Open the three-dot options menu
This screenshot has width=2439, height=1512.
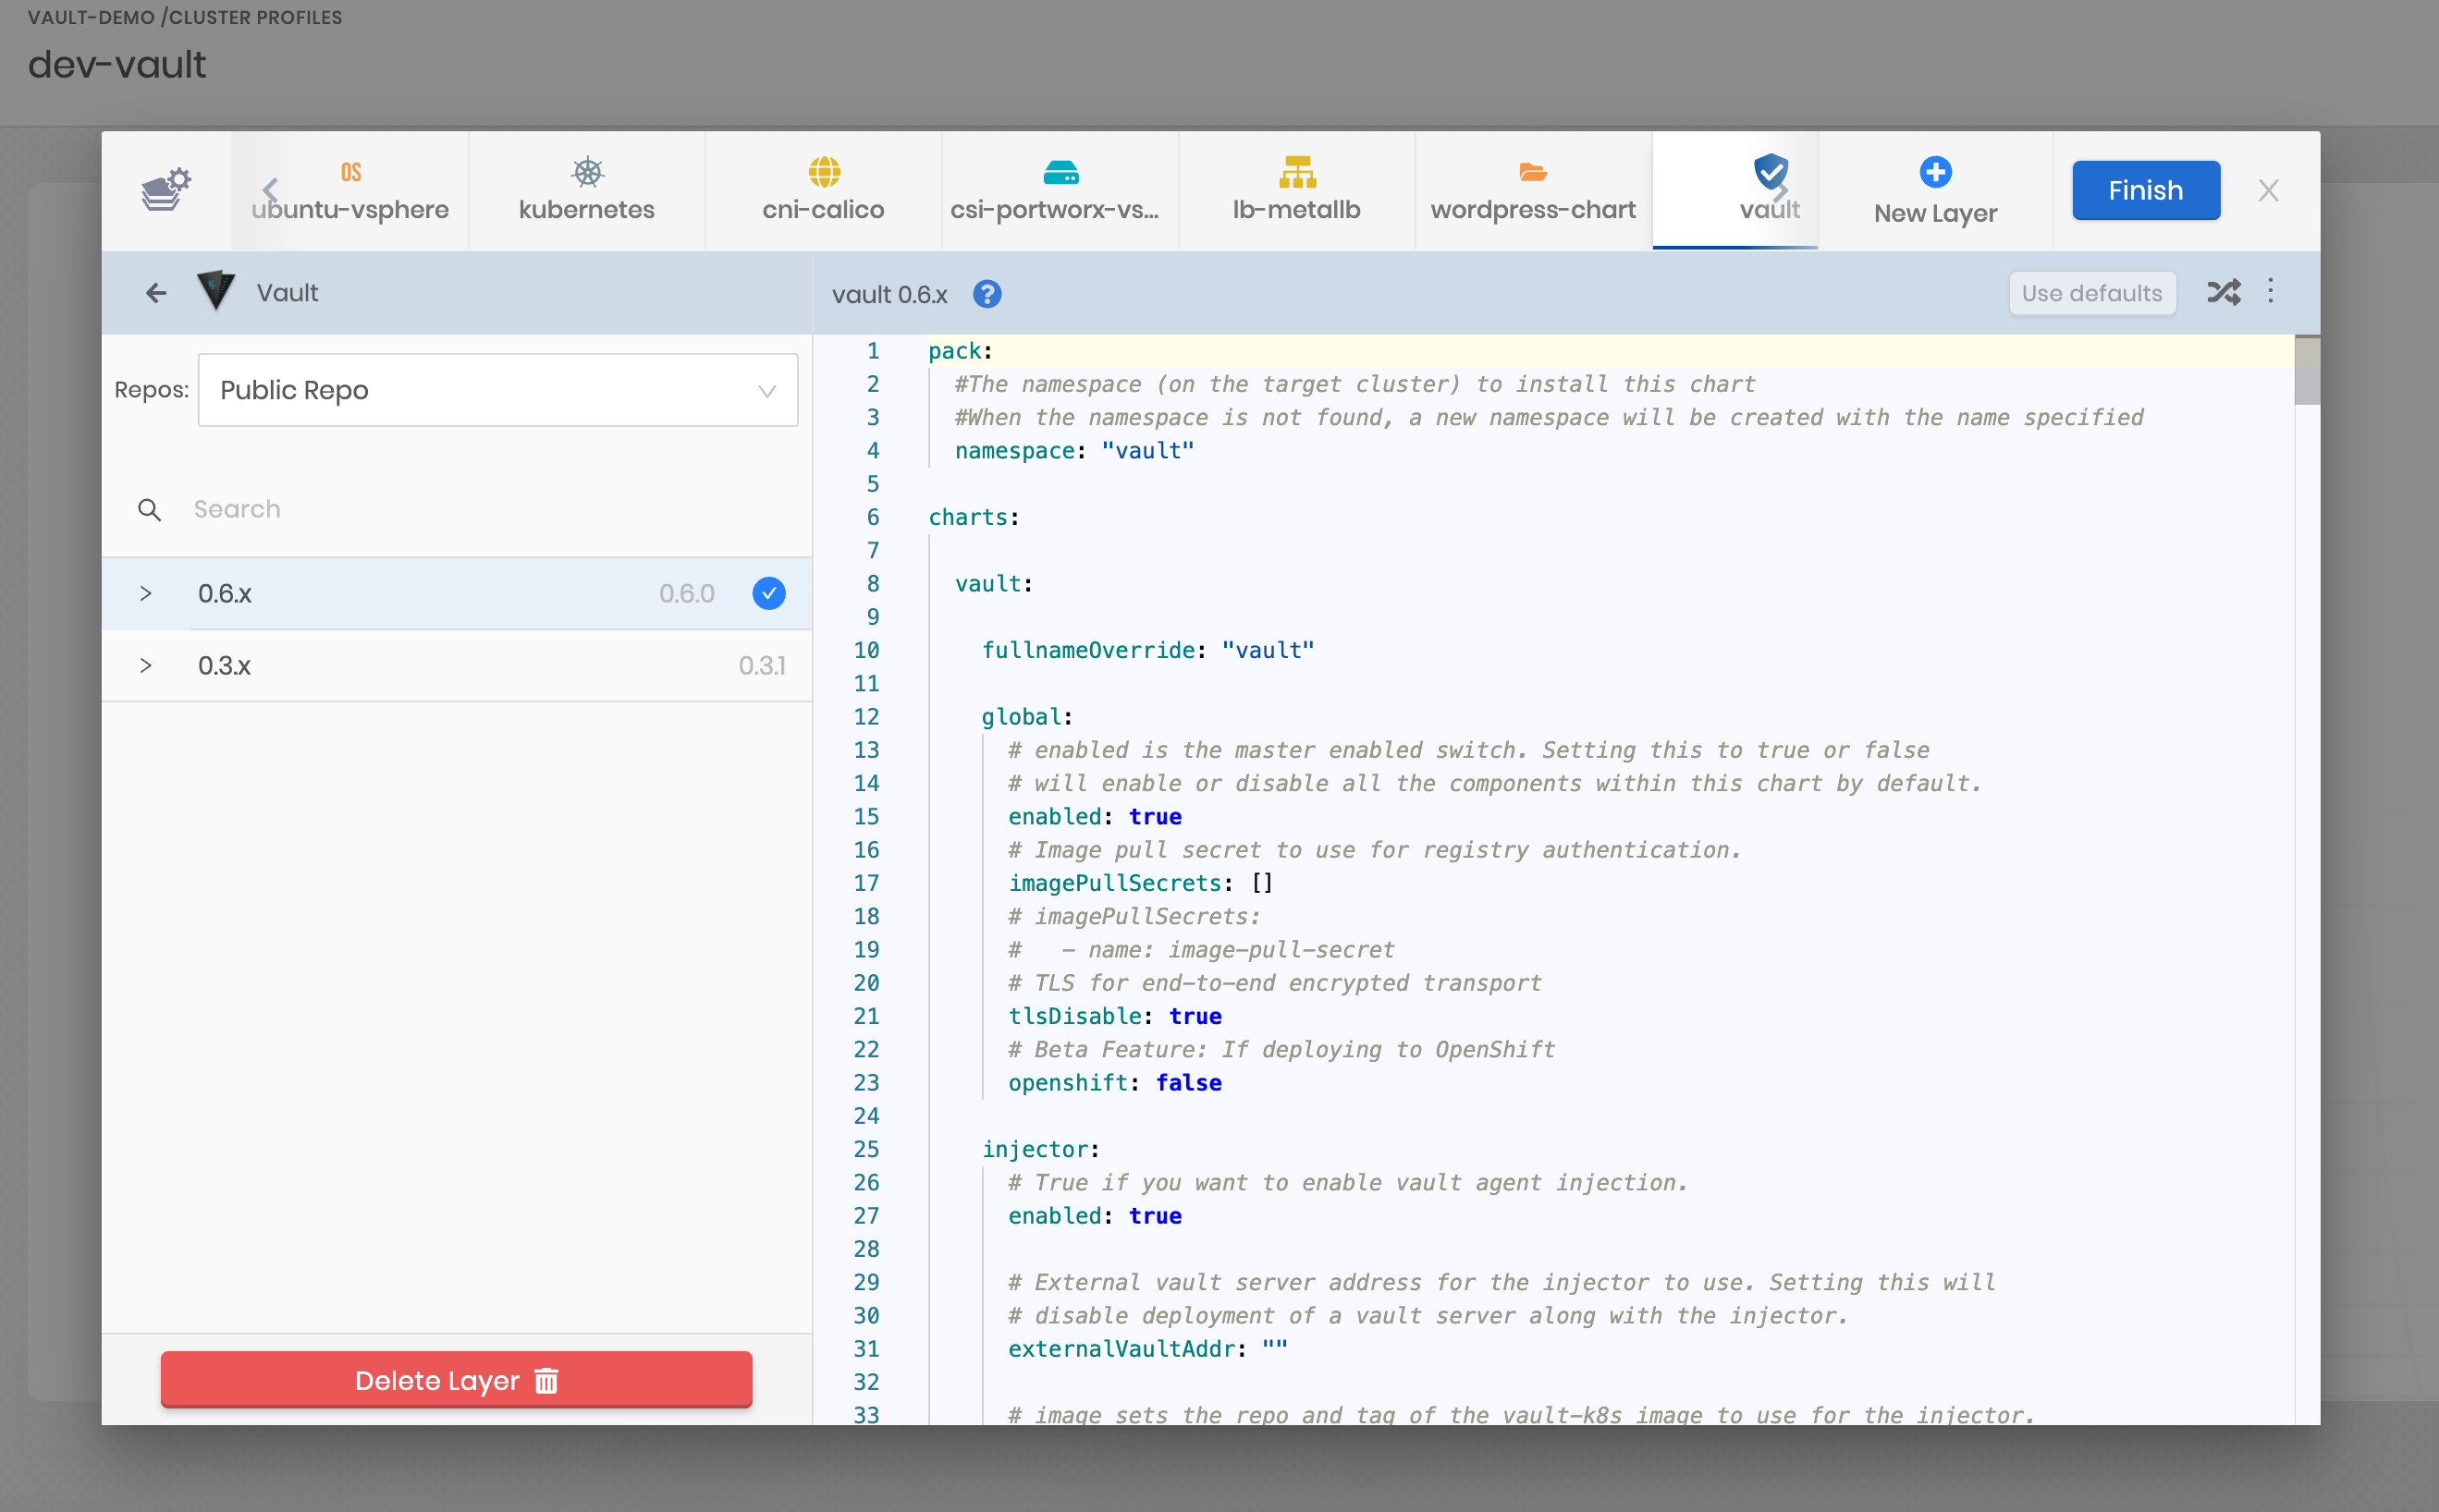2272,292
